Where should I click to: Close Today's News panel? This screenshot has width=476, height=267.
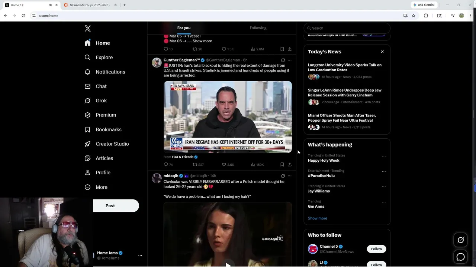[382, 52]
